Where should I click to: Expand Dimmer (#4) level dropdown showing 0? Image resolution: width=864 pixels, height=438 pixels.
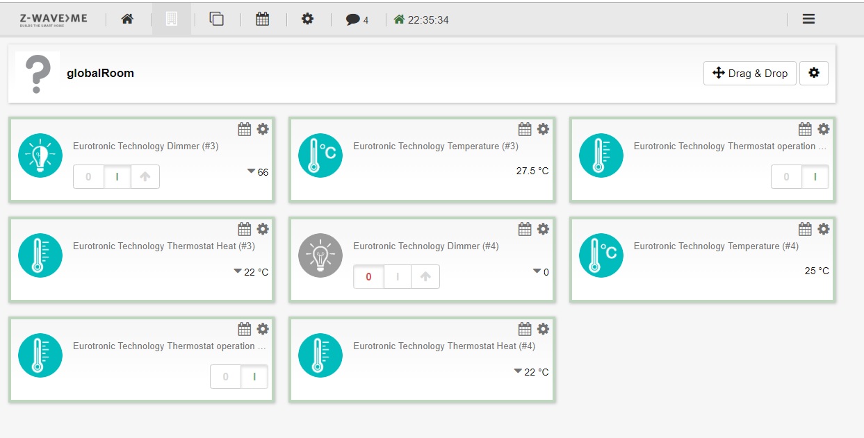point(541,272)
